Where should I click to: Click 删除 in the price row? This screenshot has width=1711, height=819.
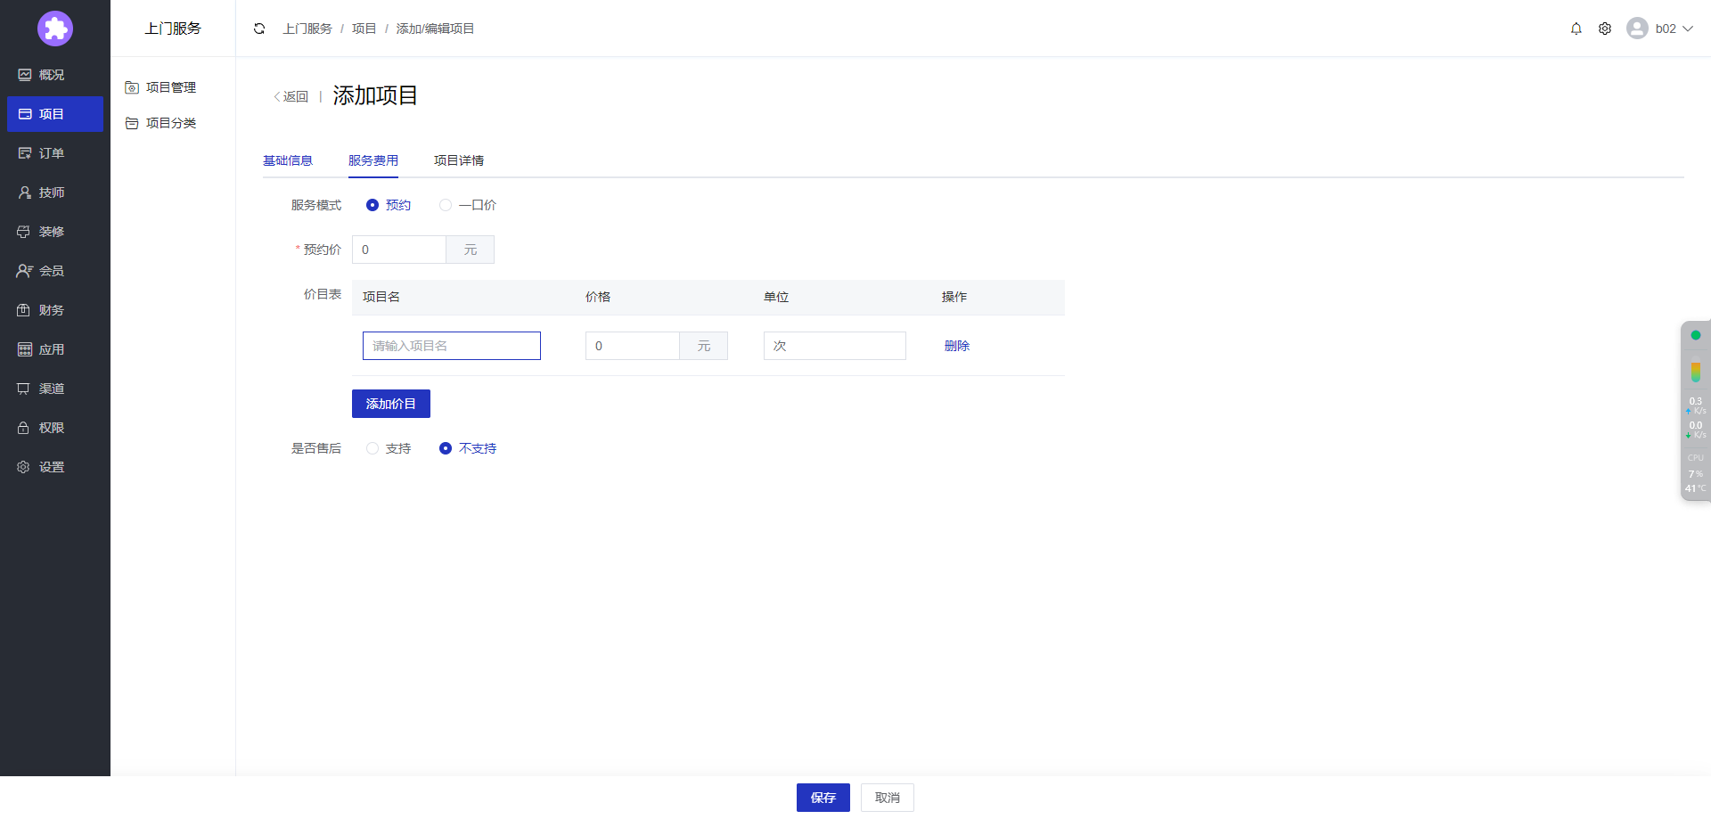coord(957,346)
